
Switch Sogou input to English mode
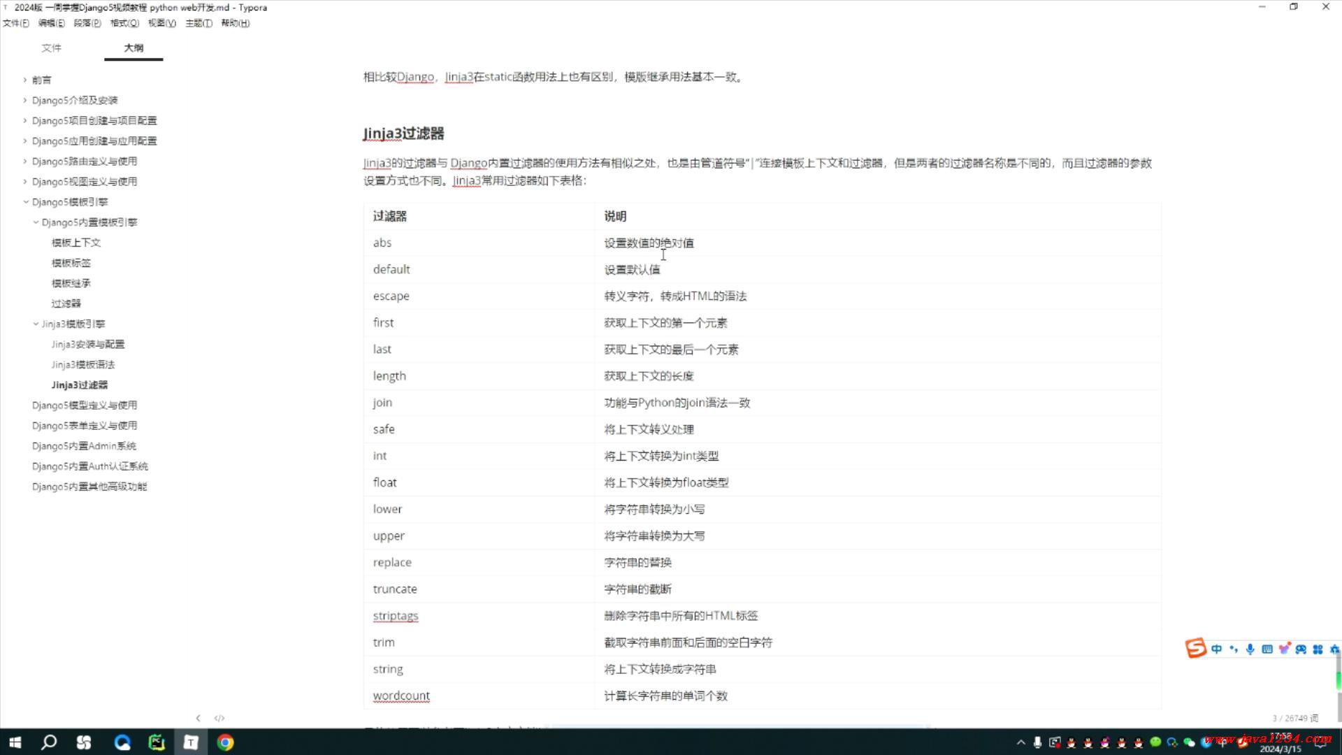point(1216,649)
